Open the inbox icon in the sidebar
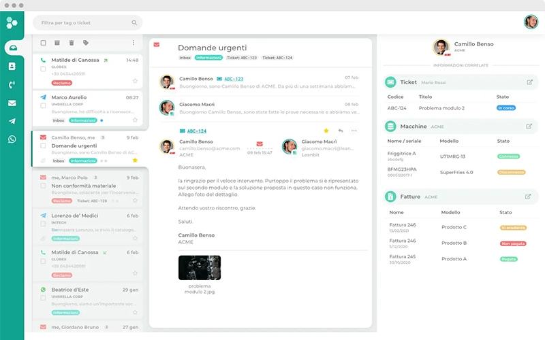 (x=13, y=48)
